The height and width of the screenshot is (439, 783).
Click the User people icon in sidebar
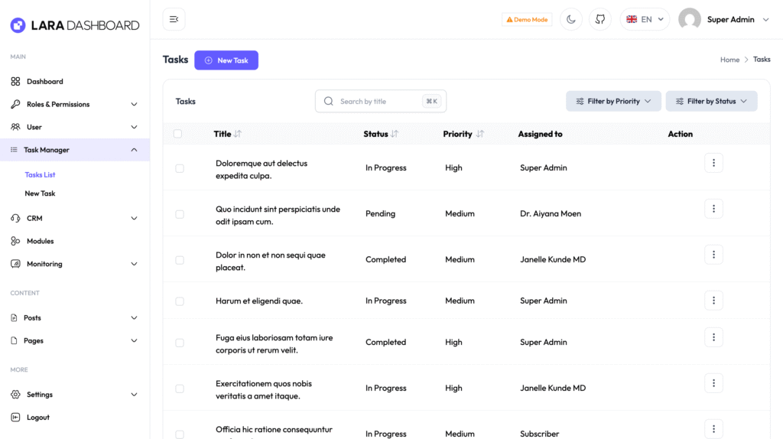[x=15, y=127]
